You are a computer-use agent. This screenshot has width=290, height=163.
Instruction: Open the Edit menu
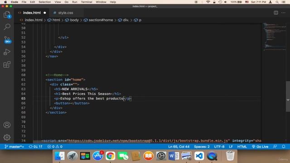tap(32, 2)
